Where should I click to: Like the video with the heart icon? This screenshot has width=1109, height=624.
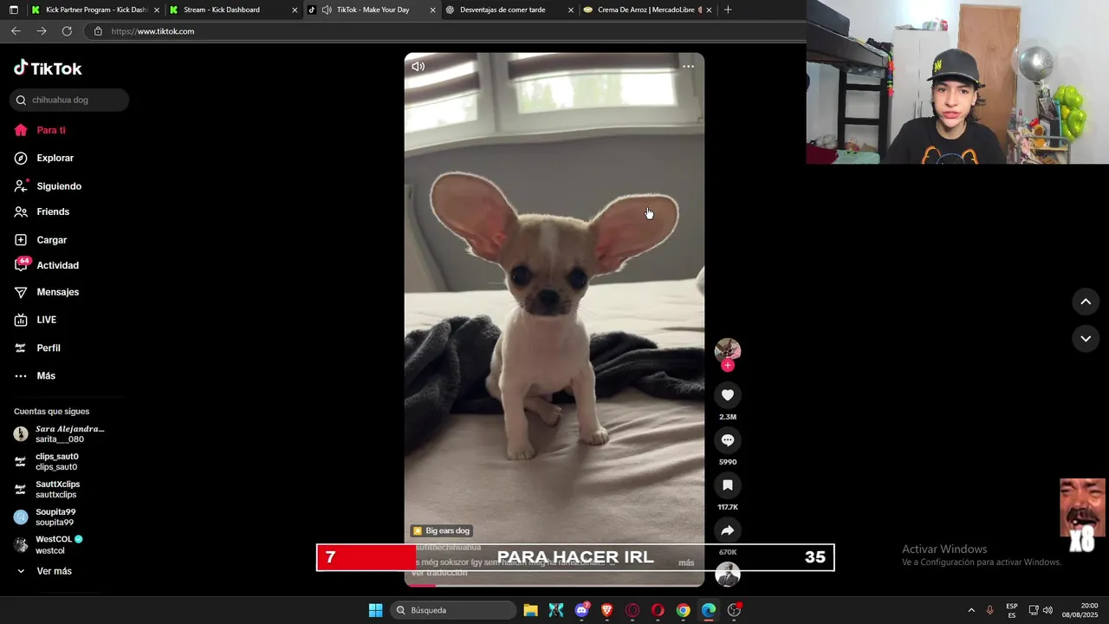click(728, 395)
